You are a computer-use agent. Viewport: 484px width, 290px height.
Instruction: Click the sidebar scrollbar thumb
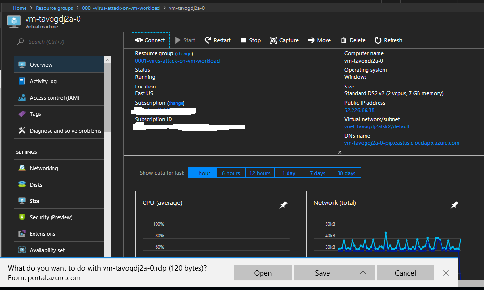point(108,98)
